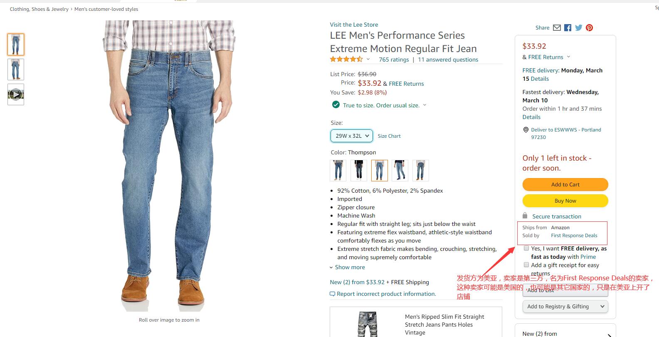The width and height of the screenshot is (659, 337).
Task: Share product via email envelope icon
Action: click(x=557, y=28)
